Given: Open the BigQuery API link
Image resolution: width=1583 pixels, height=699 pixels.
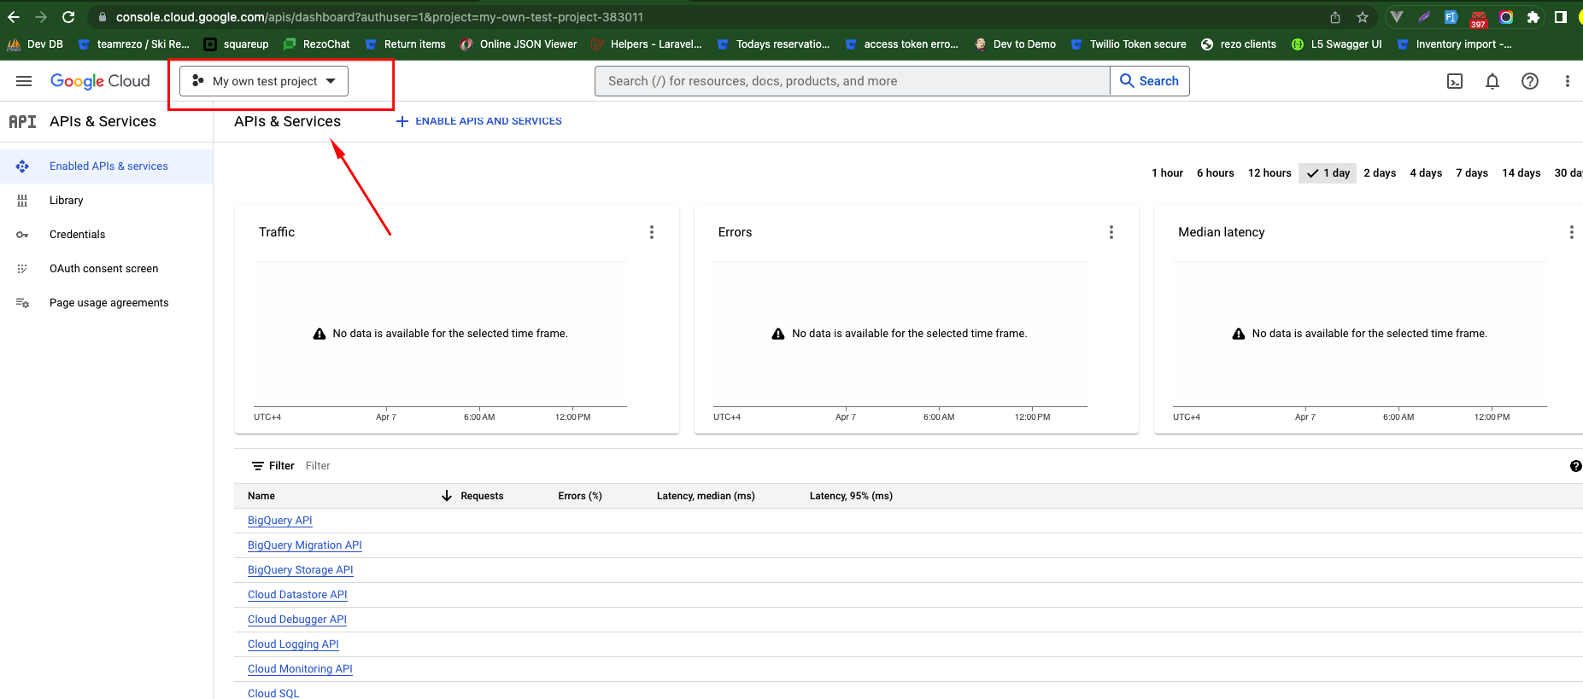Looking at the screenshot, I should pyautogui.click(x=280, y=521).
